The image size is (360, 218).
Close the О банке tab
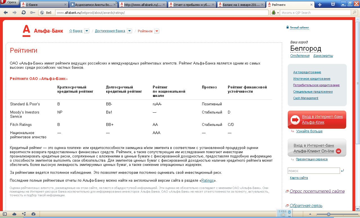pyautogui.click(x=66, y=5)
